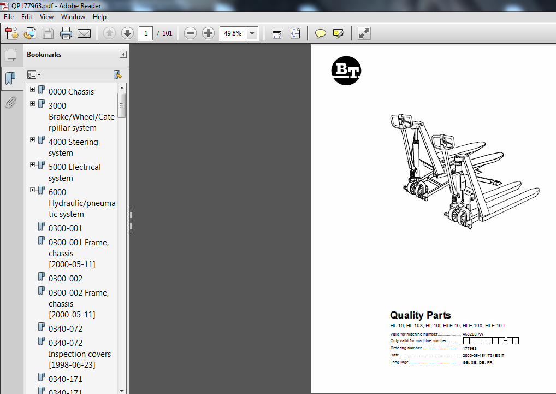
Task: Expand the 4000 Steering system bookmark
Action: pos(33,140)
